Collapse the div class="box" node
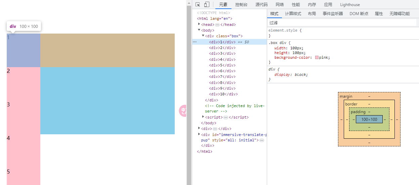The image size is (419, 185). click(203, 36)
